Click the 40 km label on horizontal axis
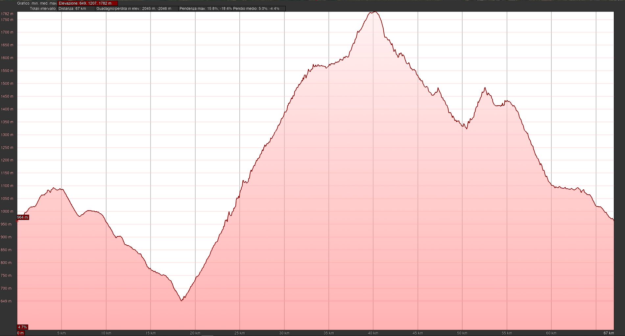Screen dimensions: 625x336 coord(373,333)
